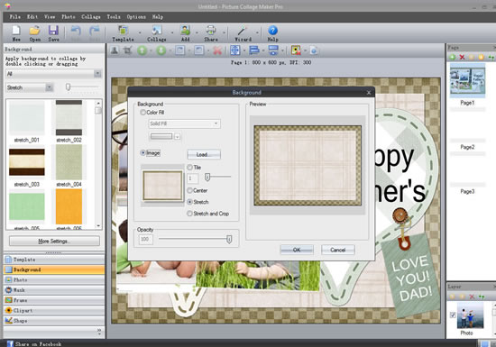Click the Opacity slider handle
Image resolution: width=496 pixels, height=347 pixels.
tap(229, 239)
